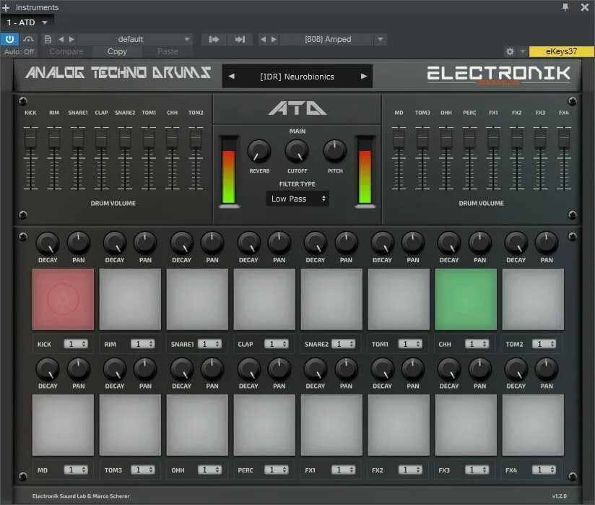The image size is (595, 505).
Task: Select next program before [808] Amped
Action: [x=274, y=39]
